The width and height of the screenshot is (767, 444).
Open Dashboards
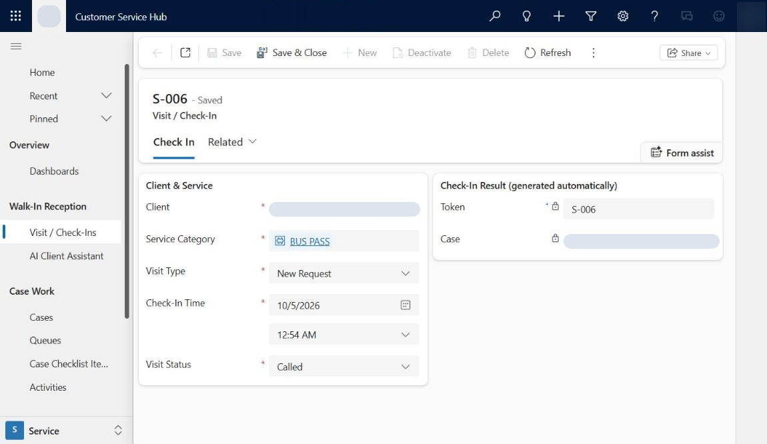[54, 171]
